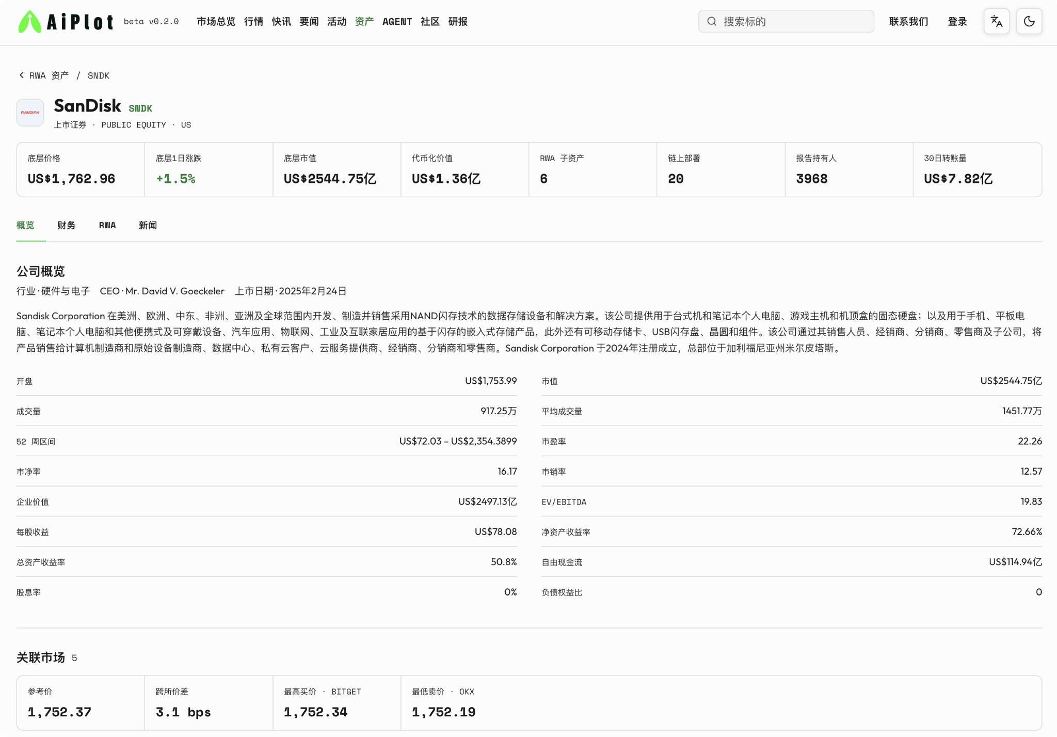Click the search magnifier icon

click(712, 22)
